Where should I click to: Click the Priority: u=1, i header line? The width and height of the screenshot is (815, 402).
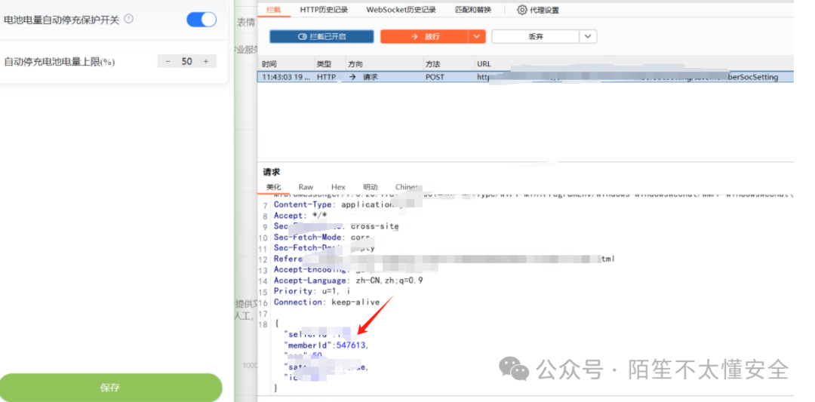tap(312, 291)
